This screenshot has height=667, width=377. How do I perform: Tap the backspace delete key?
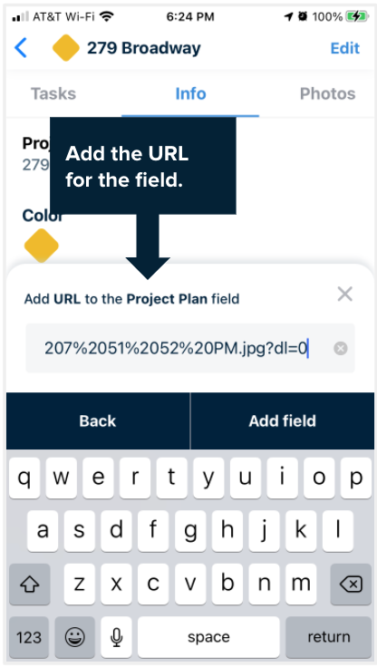351,584
